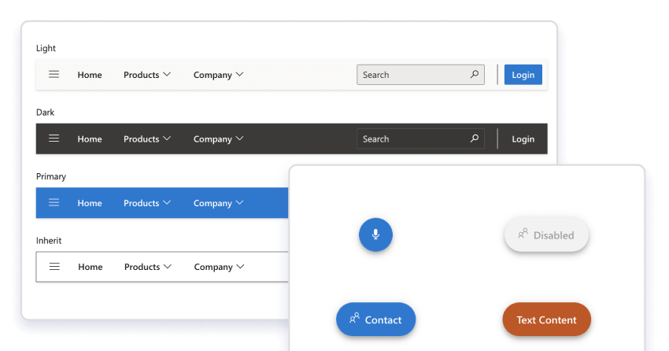Open the Company dropdown in Inherit navbar
This screenshot has width=669, height=351.
pos(219,267)
